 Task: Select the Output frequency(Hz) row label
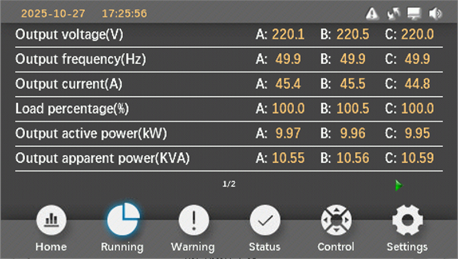point(81,60)
